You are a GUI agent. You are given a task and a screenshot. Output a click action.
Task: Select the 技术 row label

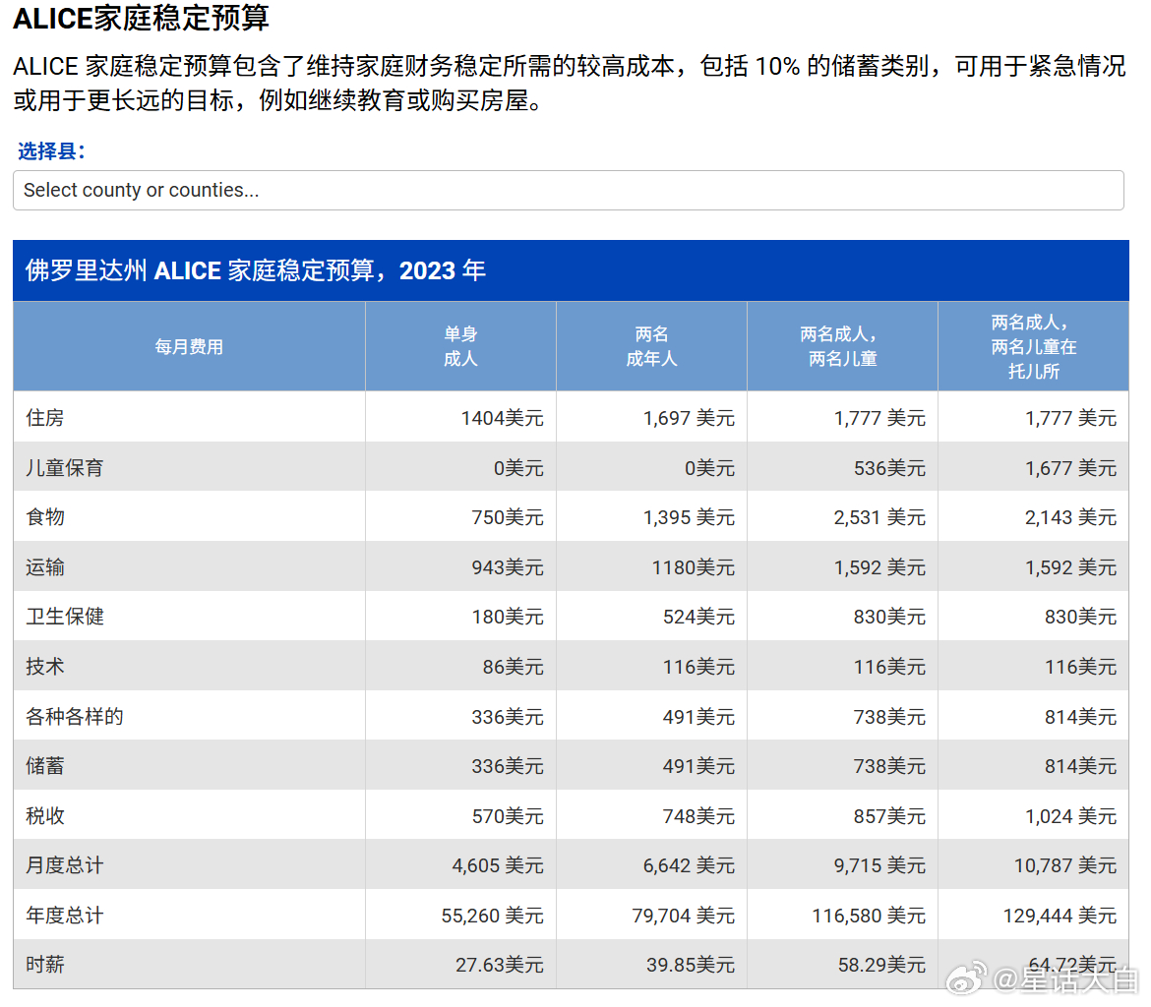tap(45, 666)
